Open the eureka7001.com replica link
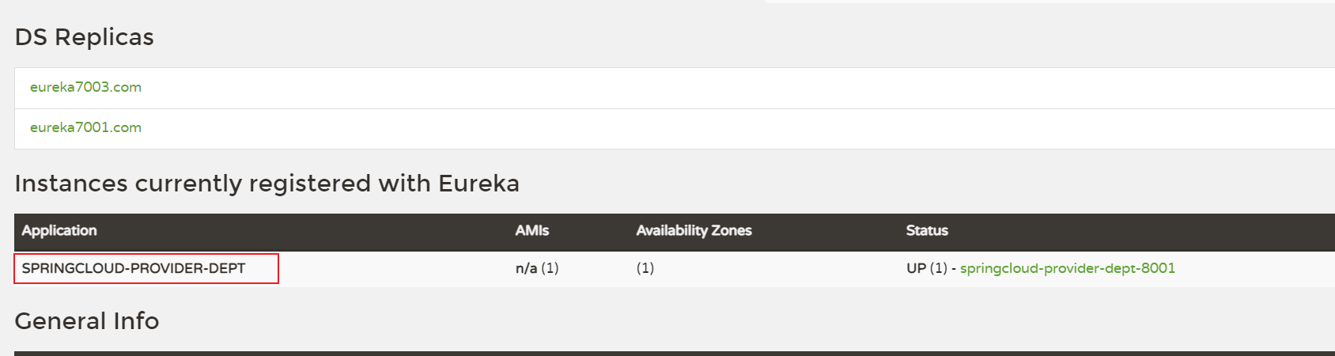 click(85, 127)
